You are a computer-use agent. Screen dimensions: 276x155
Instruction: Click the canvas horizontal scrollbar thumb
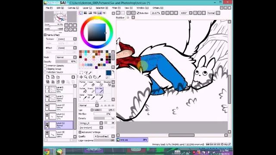(182, 135)
